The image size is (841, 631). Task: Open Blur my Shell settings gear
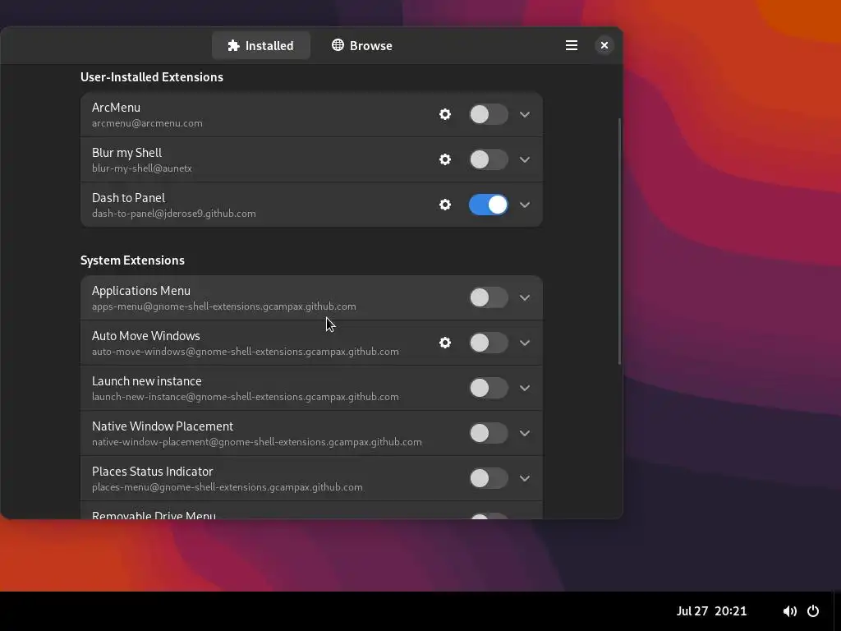[444, 159]
